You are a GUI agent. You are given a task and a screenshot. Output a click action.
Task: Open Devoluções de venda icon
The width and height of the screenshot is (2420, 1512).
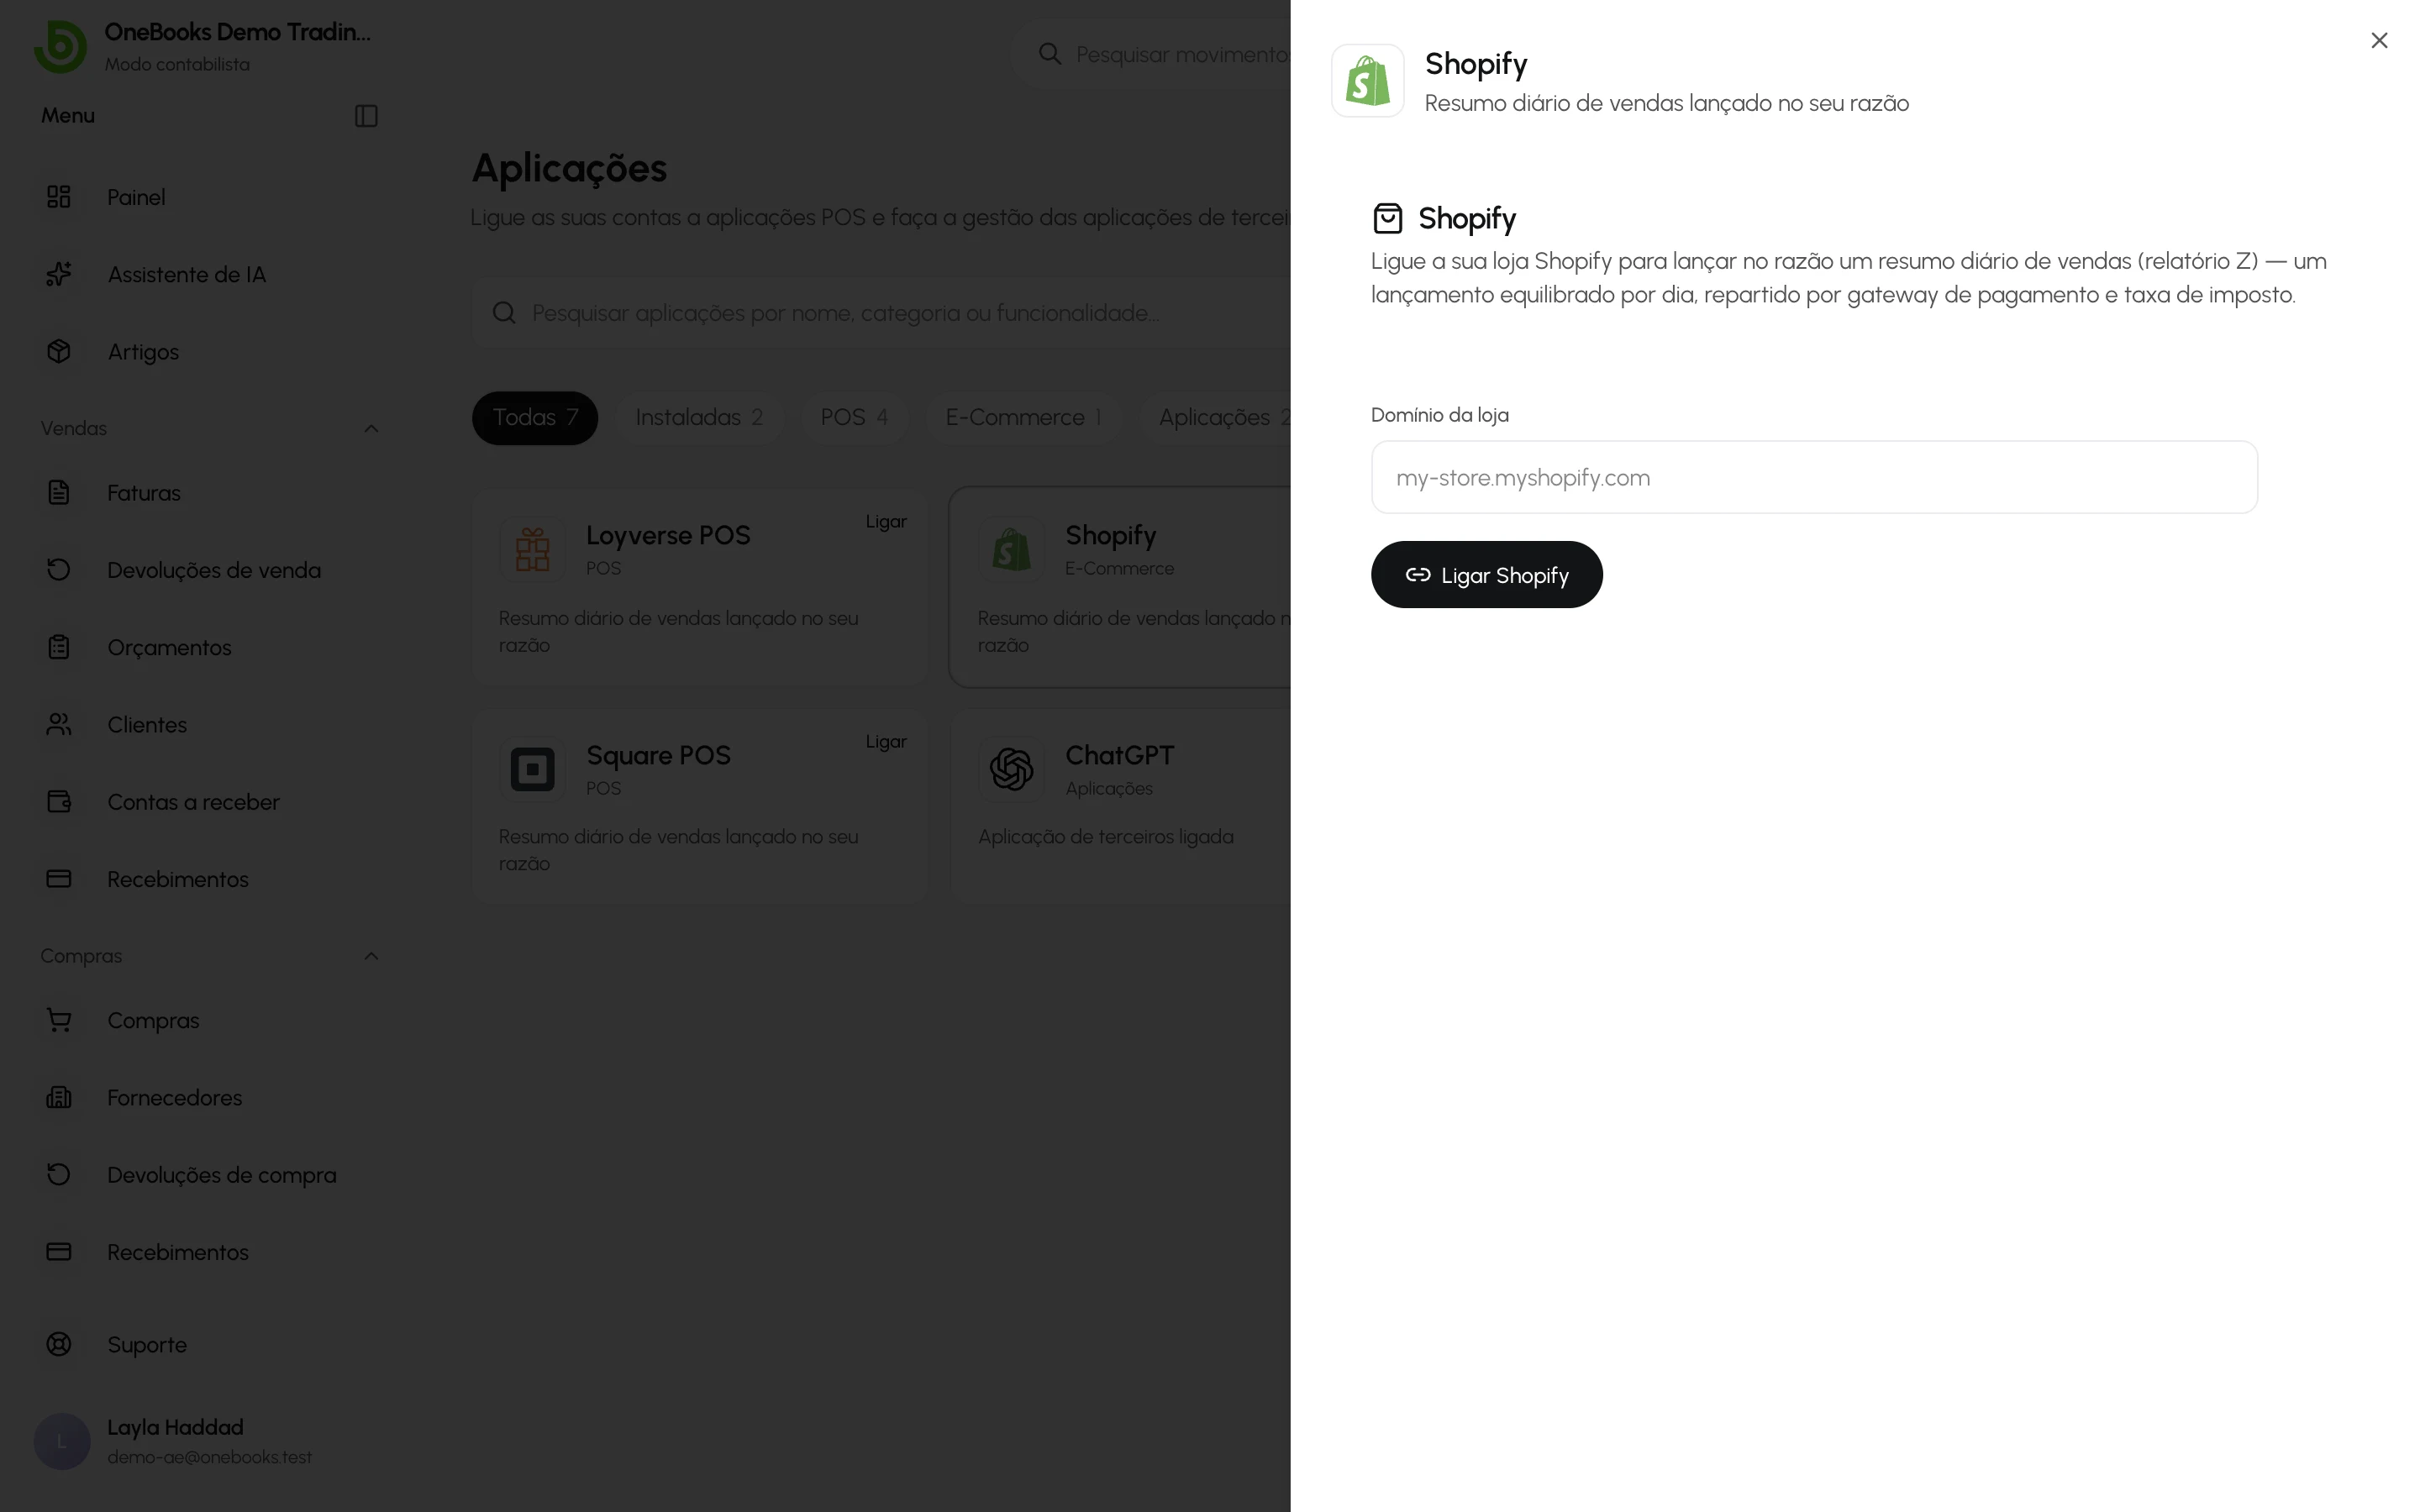point(59,570)
